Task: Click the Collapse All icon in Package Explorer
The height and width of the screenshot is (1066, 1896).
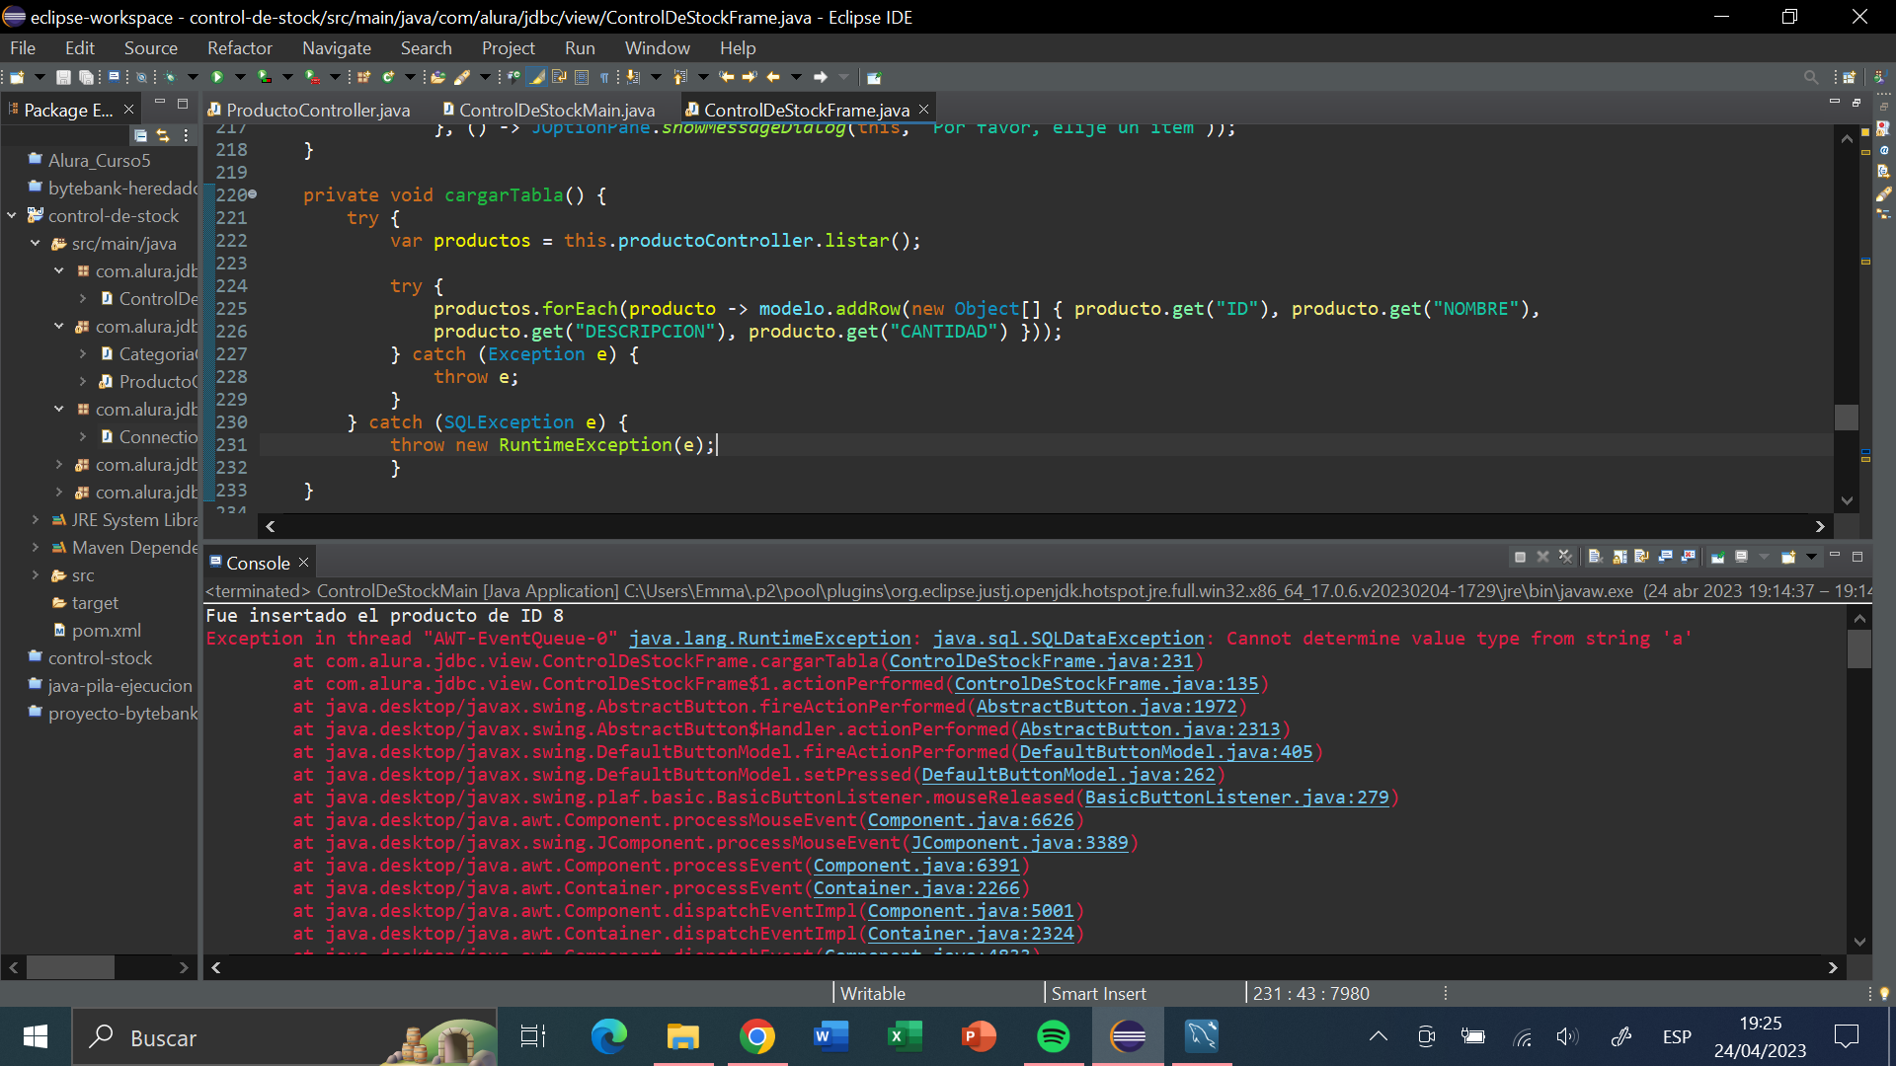Action: point(140,135)
